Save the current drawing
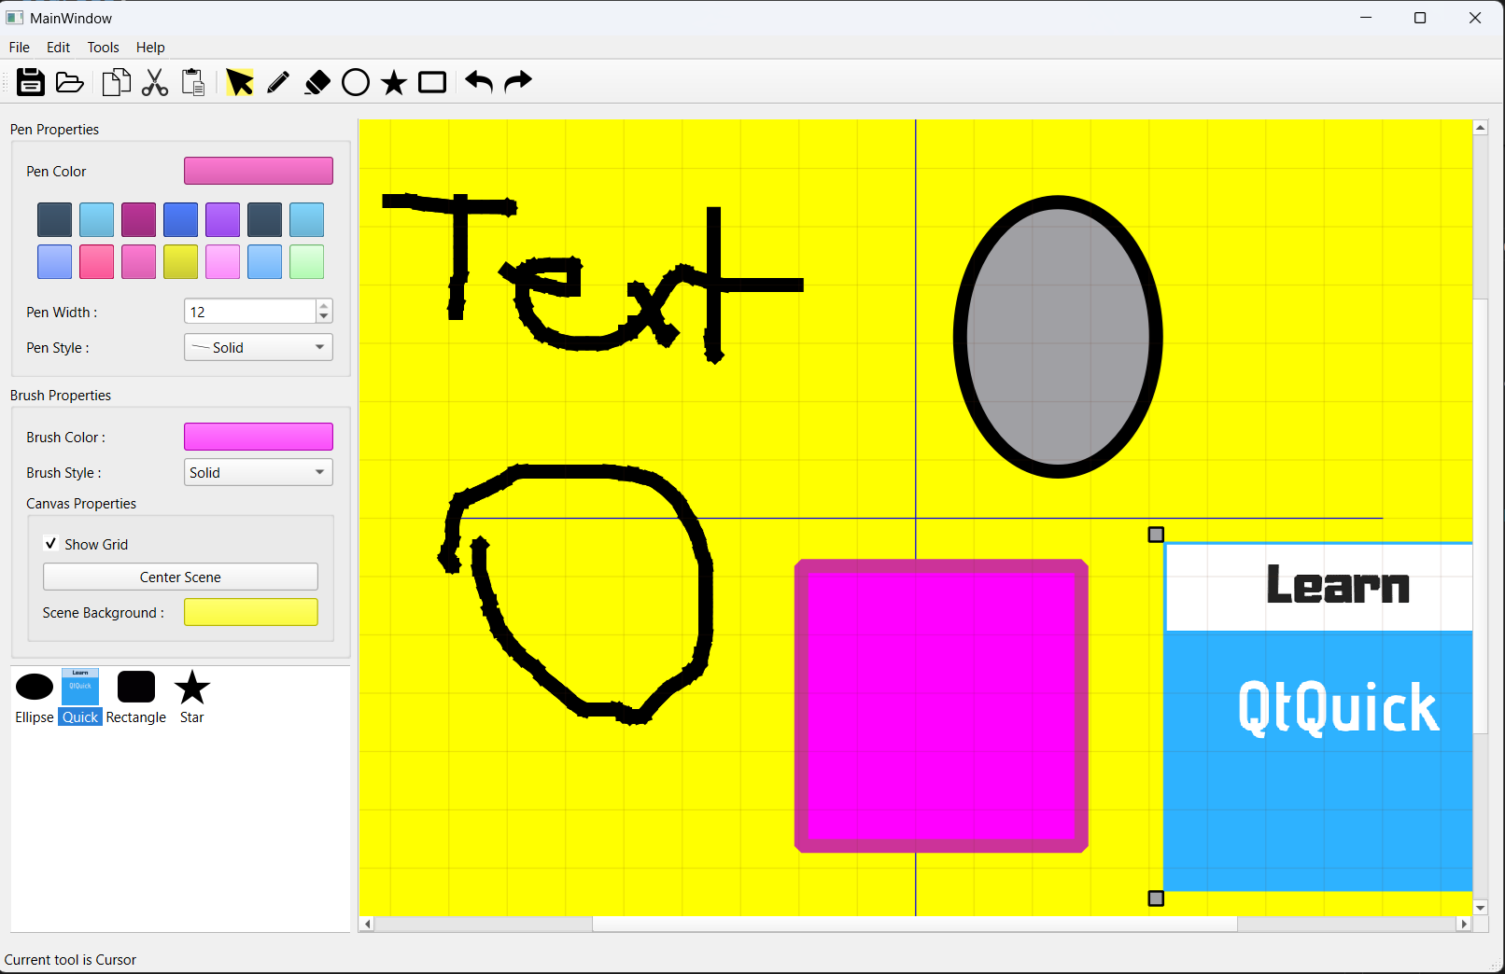 point(31,82)
